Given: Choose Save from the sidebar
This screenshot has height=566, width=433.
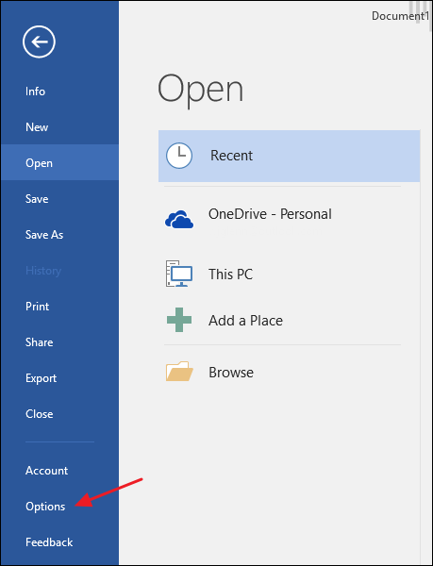Looking at the screenshot, I should coord(37,199).
